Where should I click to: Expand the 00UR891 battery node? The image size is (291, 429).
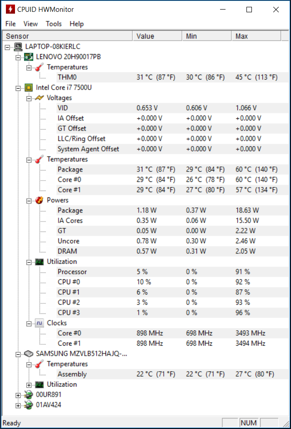click(18, 395)
